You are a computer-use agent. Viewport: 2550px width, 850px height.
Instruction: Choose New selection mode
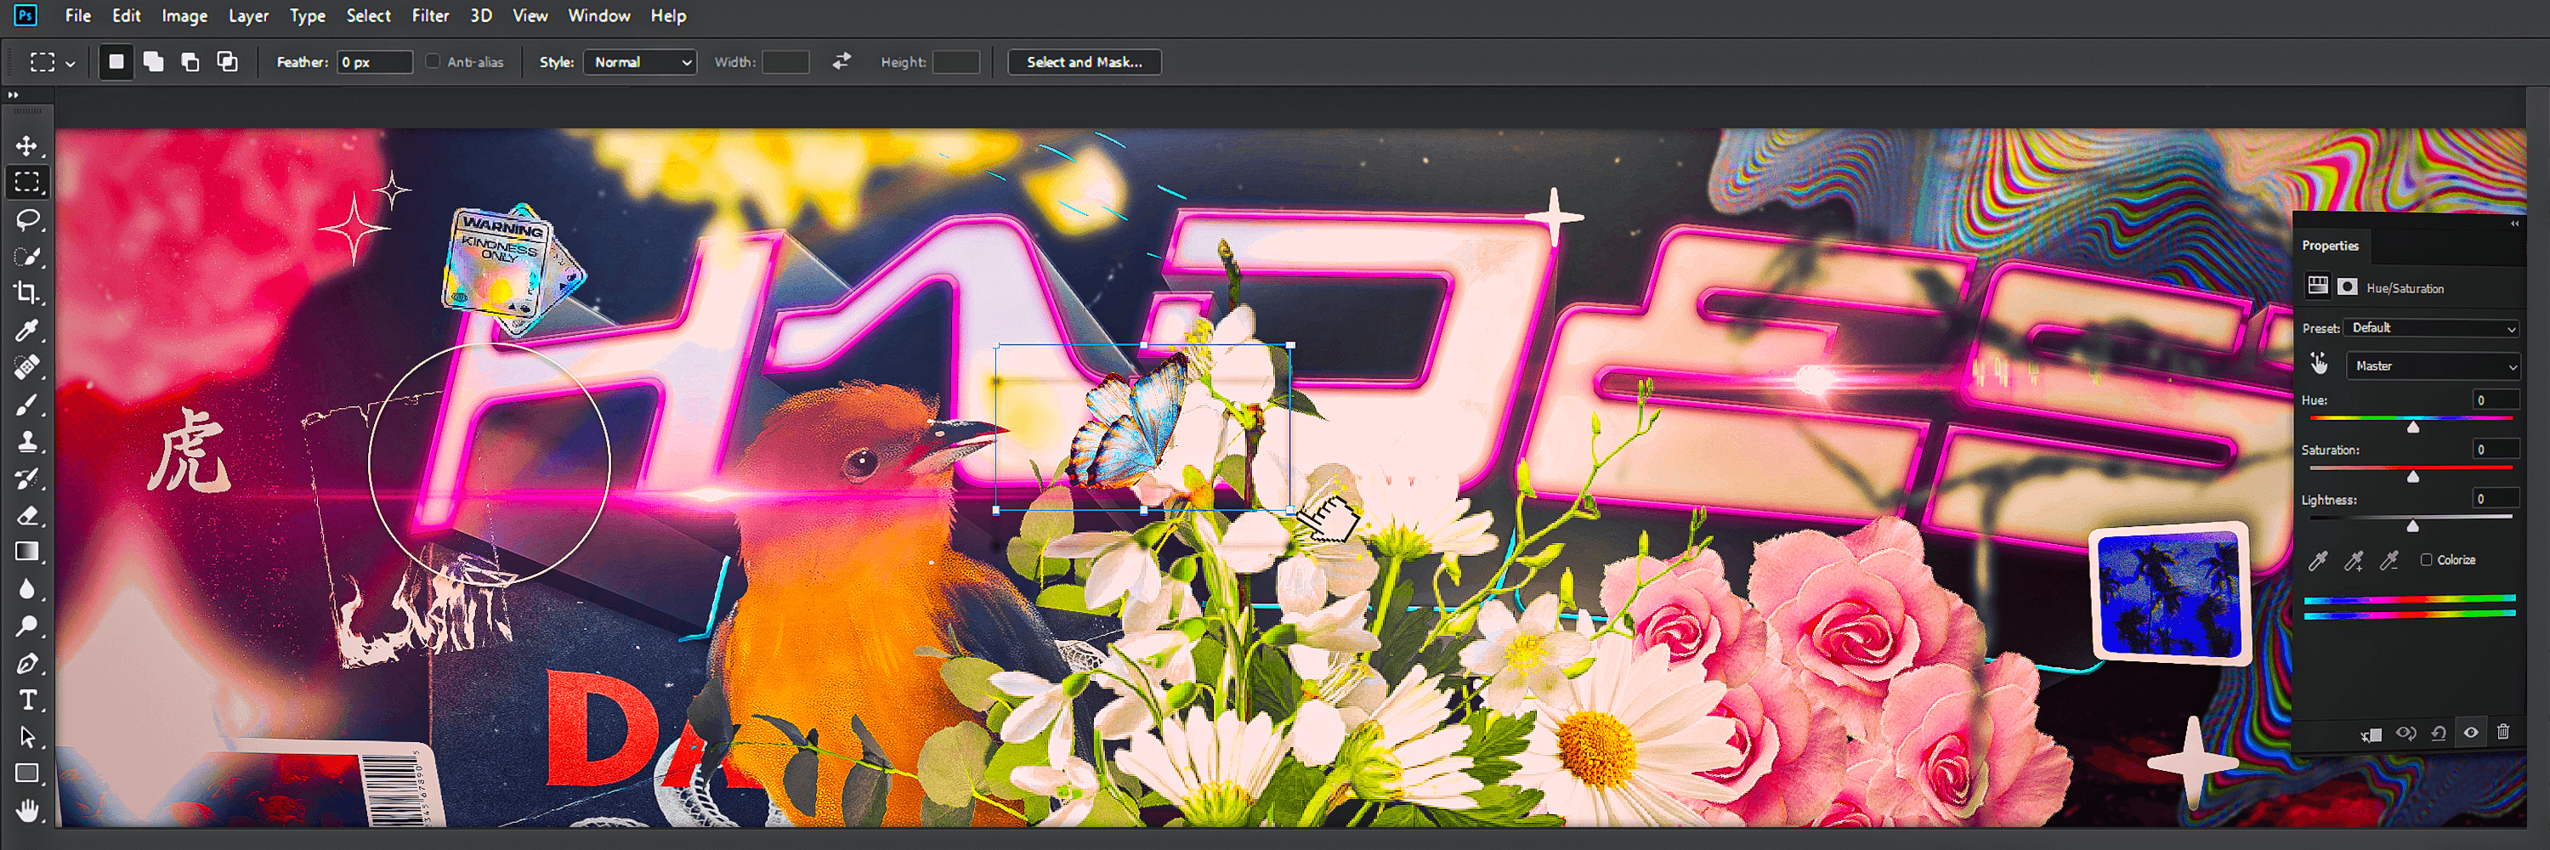pos(116,61)
